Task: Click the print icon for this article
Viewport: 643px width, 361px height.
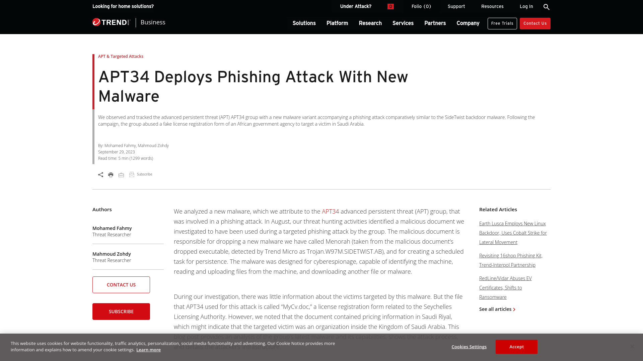Action: 111,174
